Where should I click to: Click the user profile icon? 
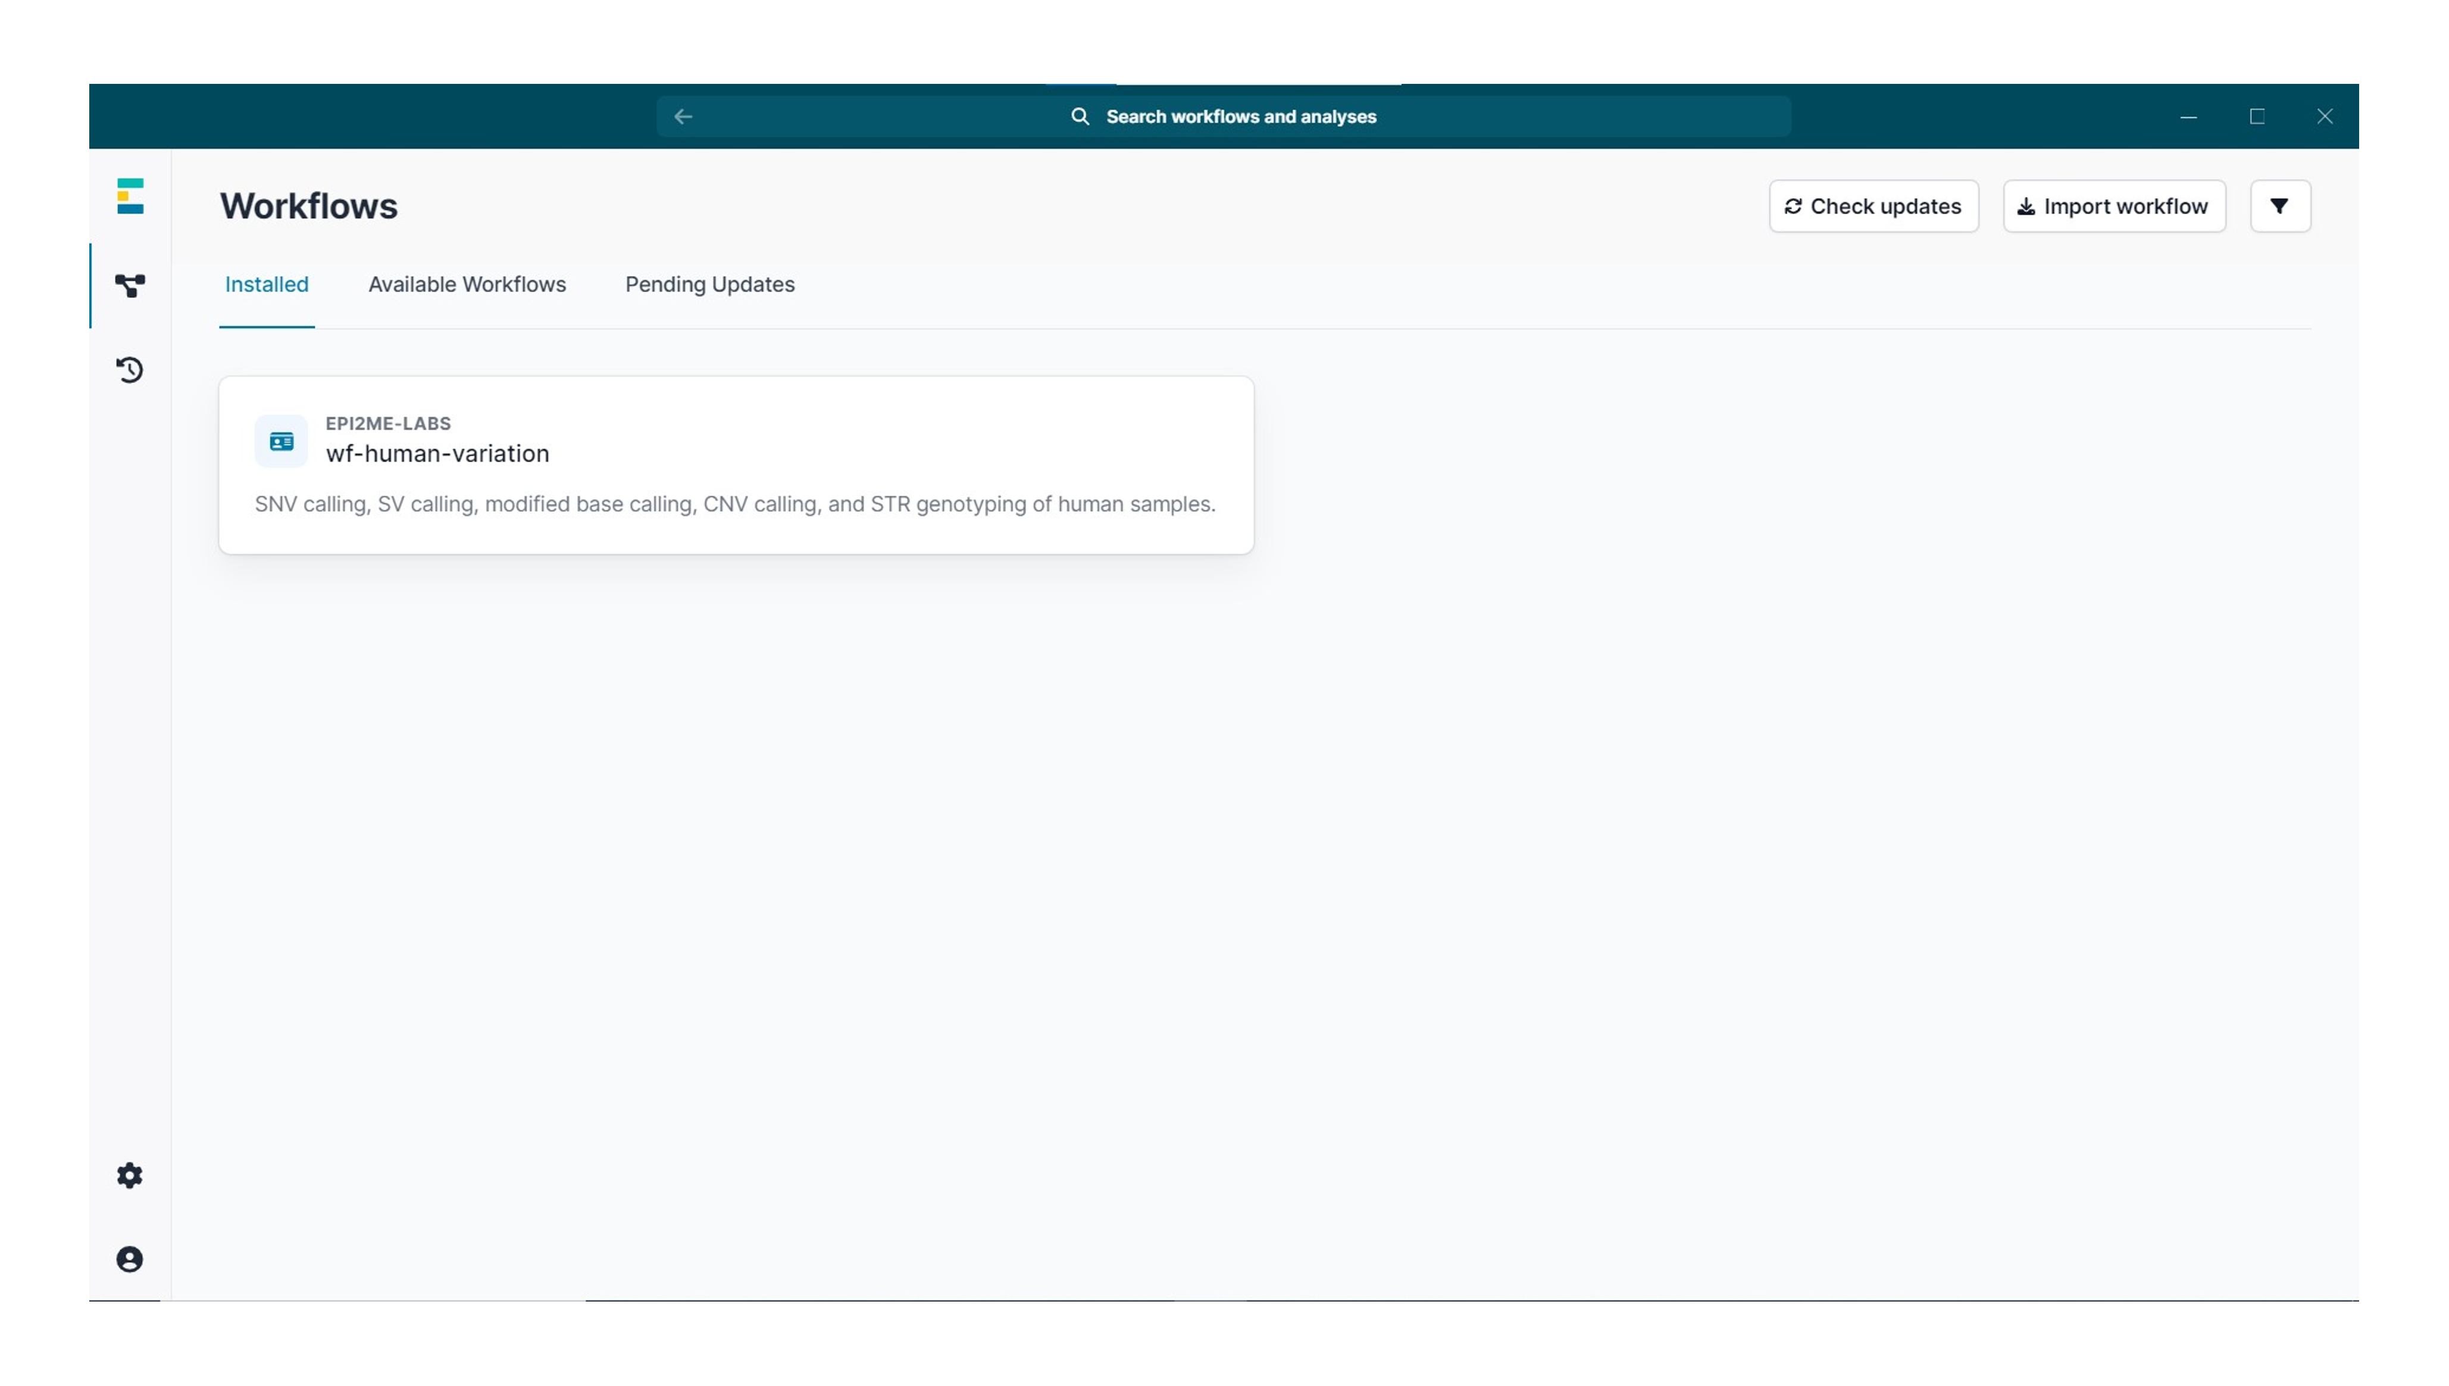[130, 1258]
